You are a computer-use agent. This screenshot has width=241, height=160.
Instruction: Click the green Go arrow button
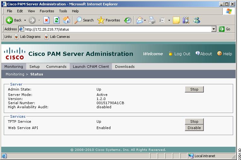click(222, 29)
